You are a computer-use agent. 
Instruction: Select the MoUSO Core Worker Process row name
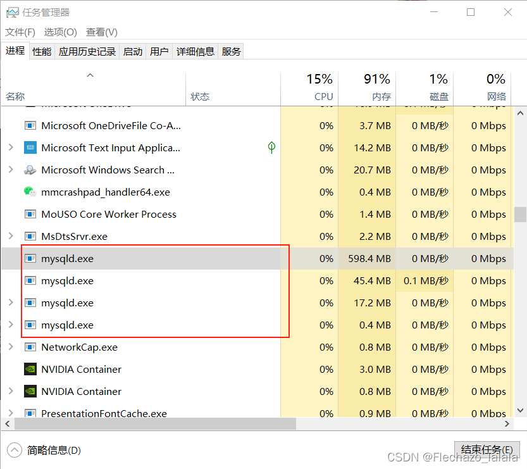[109, 214]
